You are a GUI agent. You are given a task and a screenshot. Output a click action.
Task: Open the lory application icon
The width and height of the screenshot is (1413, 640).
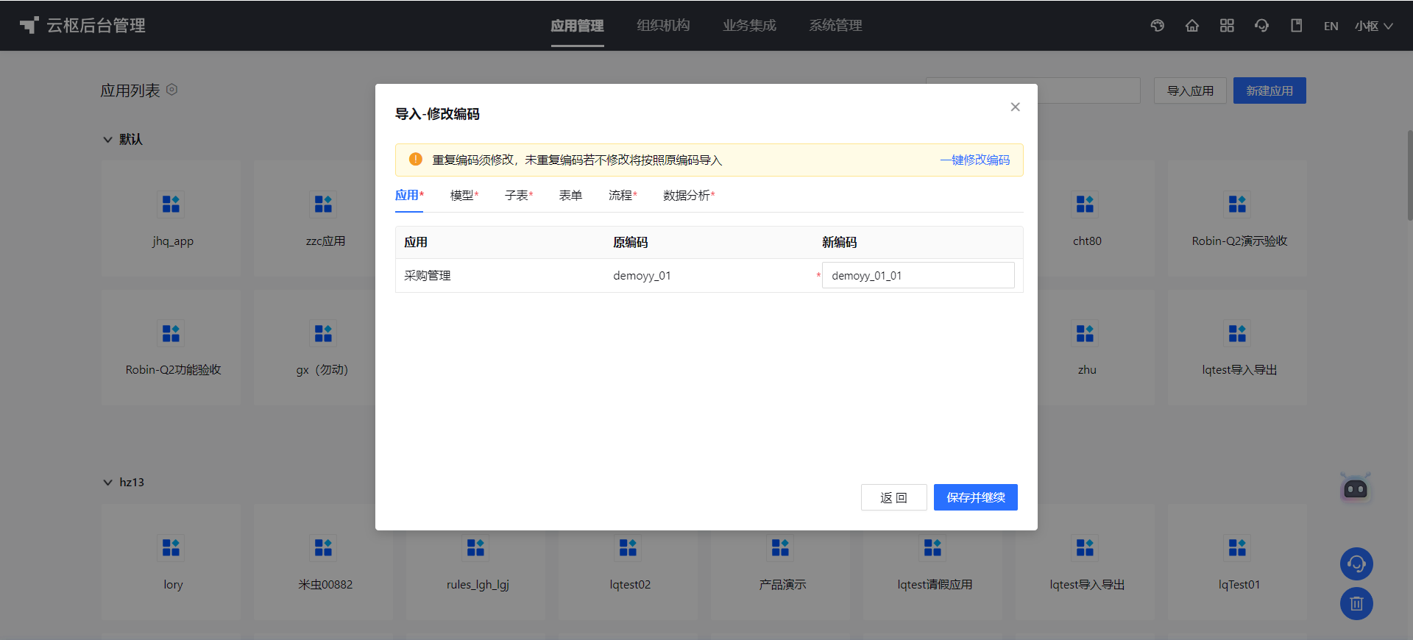(x=171, y=547)
